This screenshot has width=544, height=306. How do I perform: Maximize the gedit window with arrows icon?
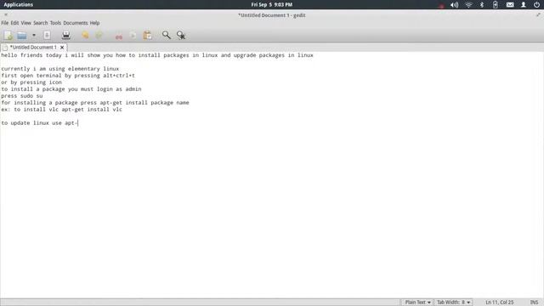coord(538,15)
